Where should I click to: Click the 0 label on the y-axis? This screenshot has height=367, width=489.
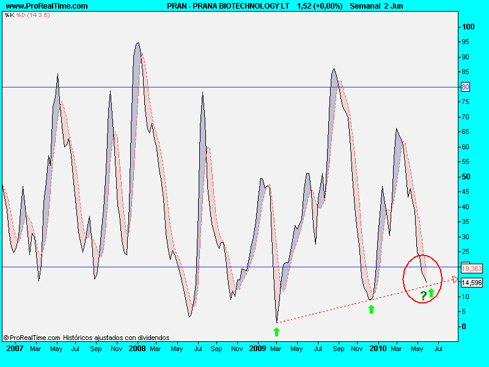pyautogui.click(x=464, y=327)
